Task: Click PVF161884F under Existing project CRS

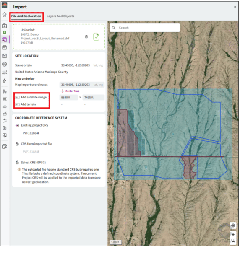Action: pos(31,133)
